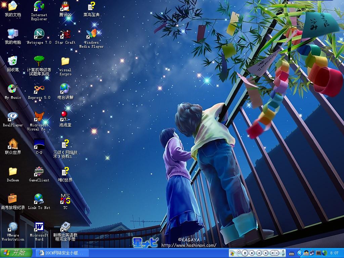The height and width of the screenshot is (258, 344).
Task: Restore the Media Player toolbar to full window
Action: 283,255
